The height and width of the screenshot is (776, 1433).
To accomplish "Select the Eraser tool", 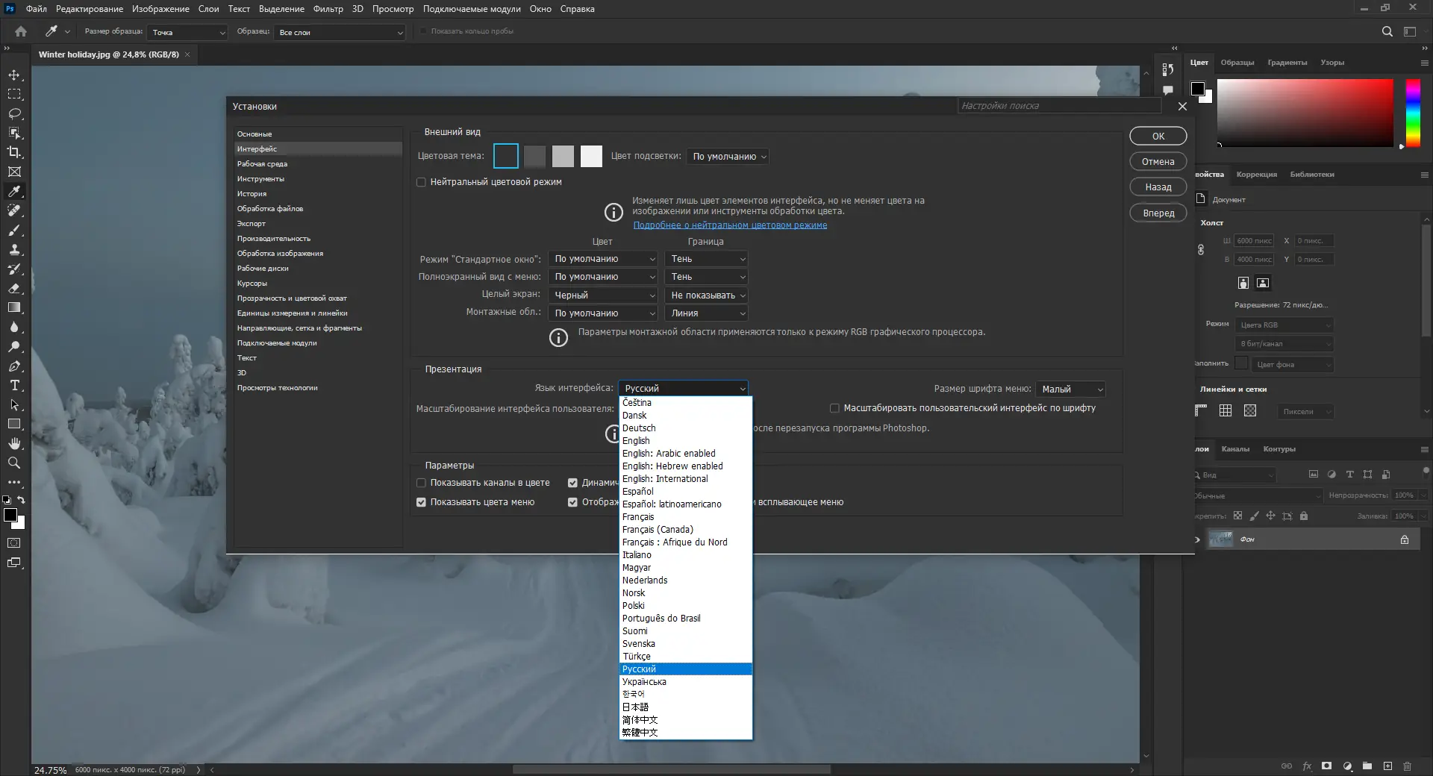I will point(14,288).
